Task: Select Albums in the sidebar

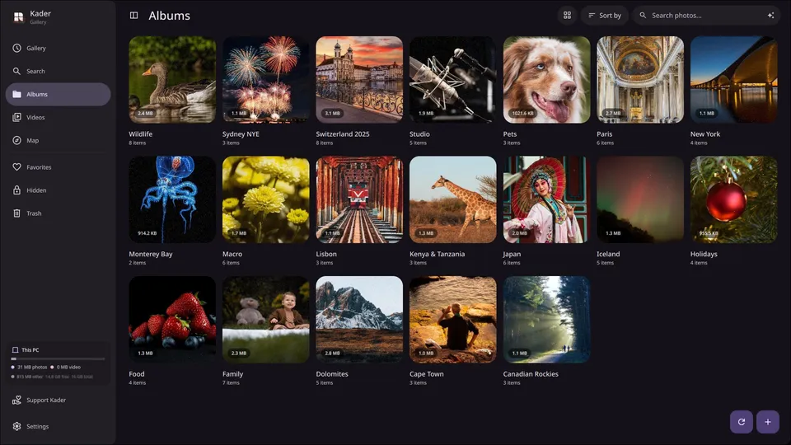Action: point(58,94)
